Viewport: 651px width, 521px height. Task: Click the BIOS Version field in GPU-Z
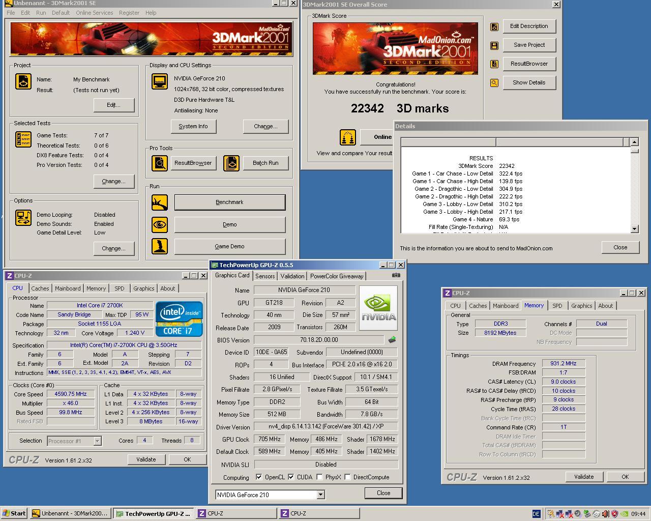(x=319, y=340)
